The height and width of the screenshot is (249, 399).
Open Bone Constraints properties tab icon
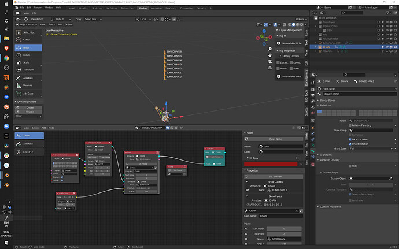coord(313,157)
